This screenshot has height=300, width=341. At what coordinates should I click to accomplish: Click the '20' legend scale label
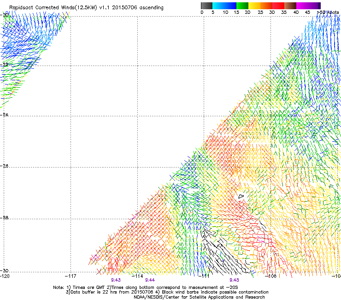click(247, 12)
